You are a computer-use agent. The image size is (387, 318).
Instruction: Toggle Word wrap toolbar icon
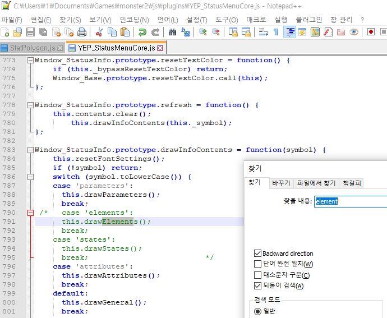[264, 32]
